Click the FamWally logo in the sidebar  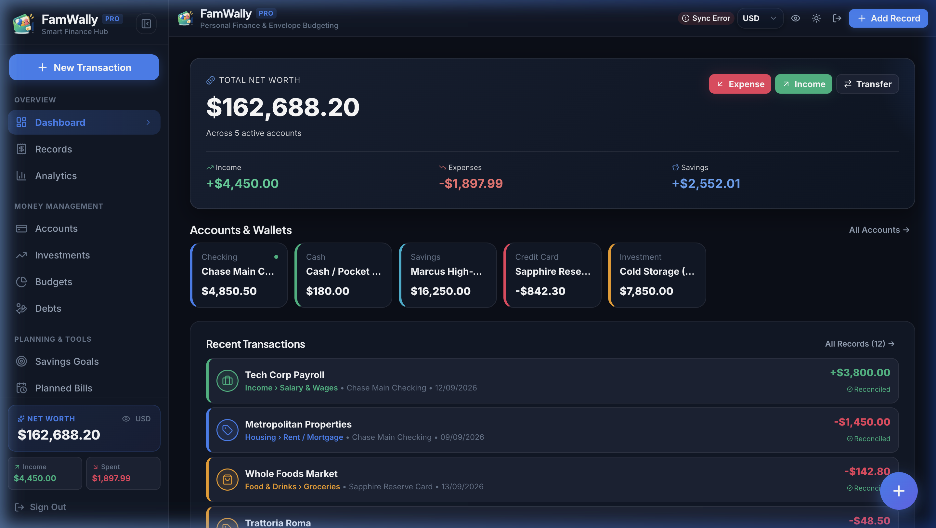point(23,24)
